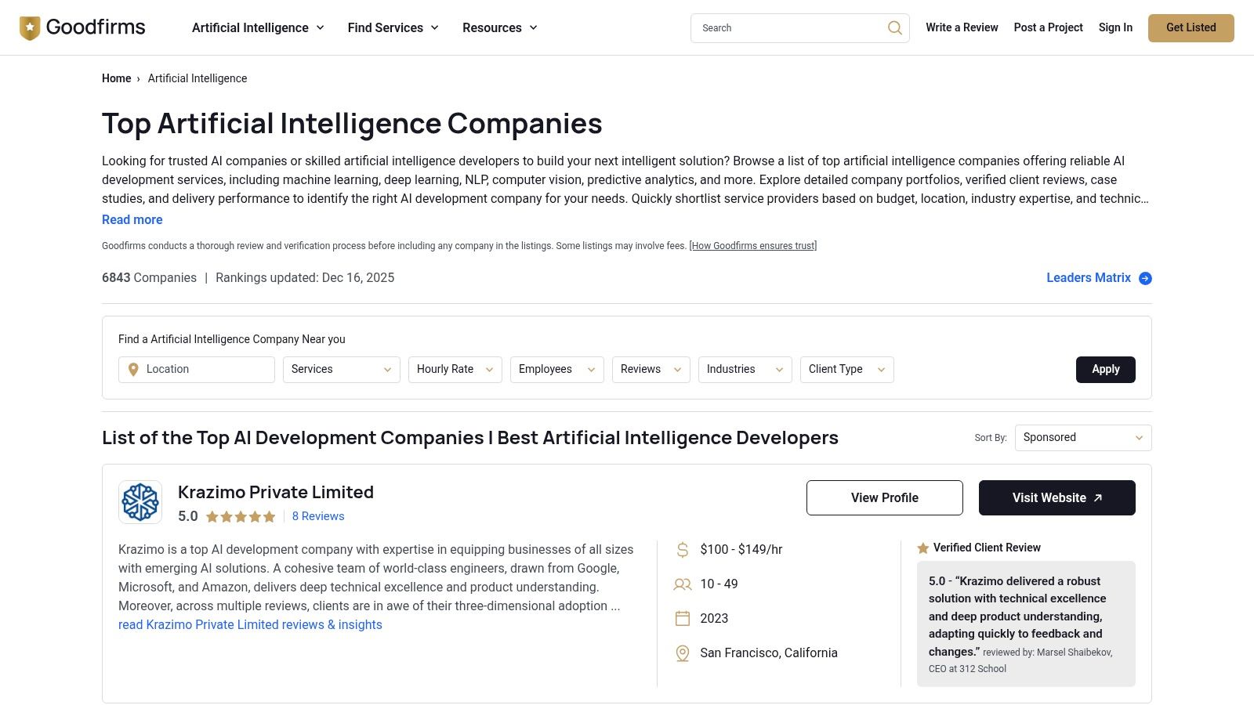Click the San Francisco location pin icon
The width and height of the screenshot is (1254, 705).
[x=681, y=653]
